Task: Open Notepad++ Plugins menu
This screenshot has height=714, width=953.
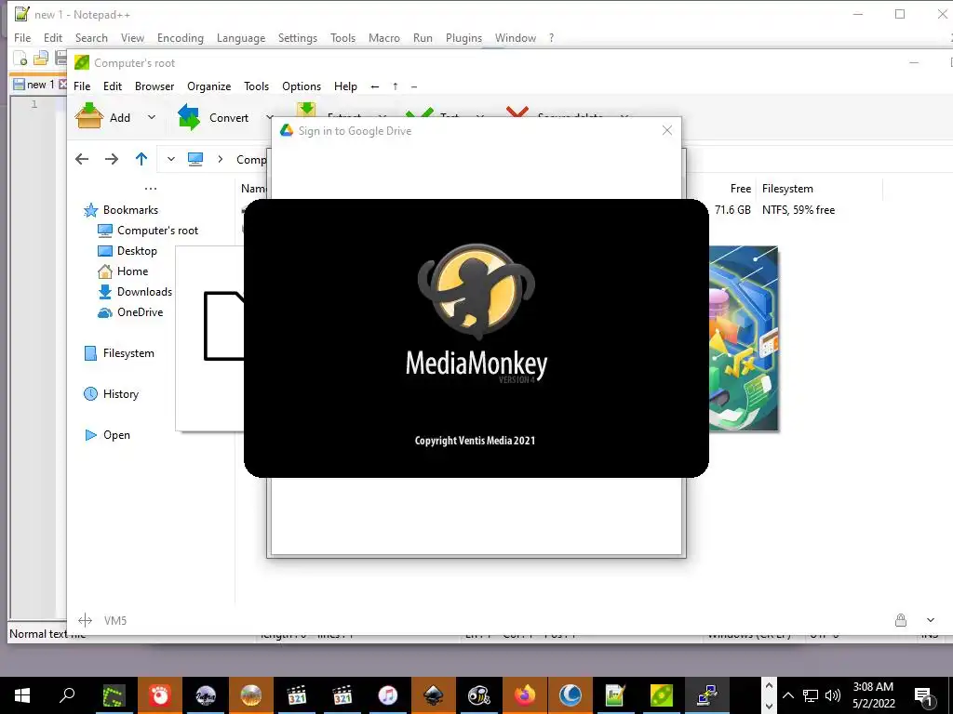Action: [463, 37]
